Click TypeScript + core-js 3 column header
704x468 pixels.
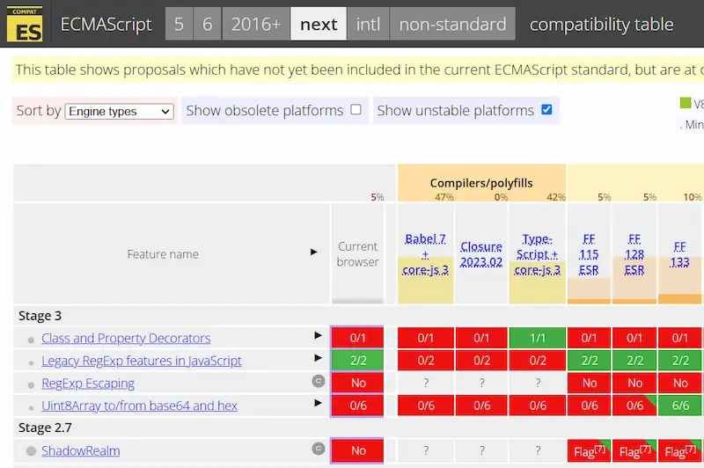pyautogui.click(x=537, y=254)
